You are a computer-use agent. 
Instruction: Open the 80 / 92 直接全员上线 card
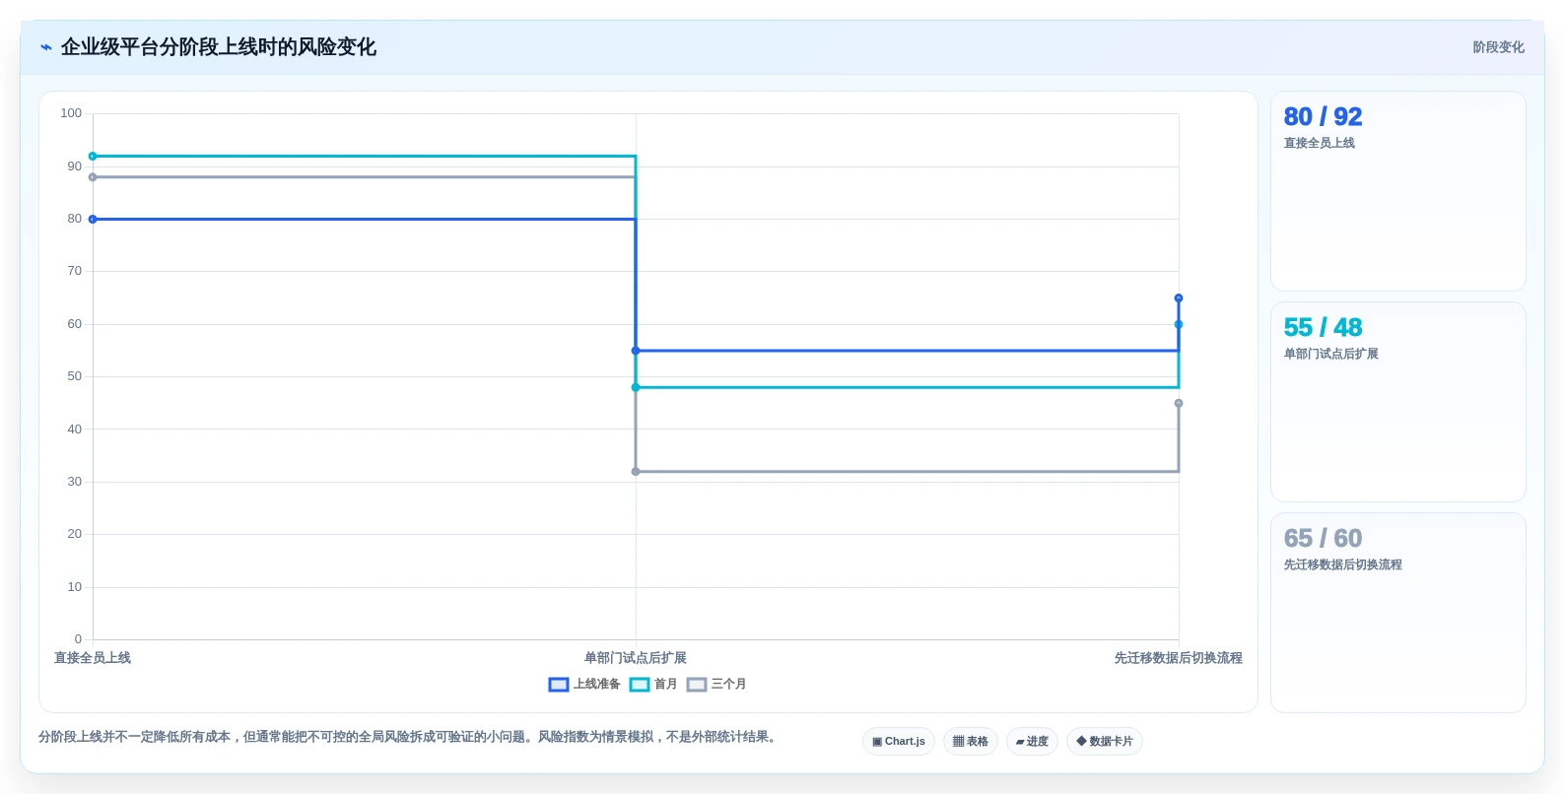[1398, 191]
